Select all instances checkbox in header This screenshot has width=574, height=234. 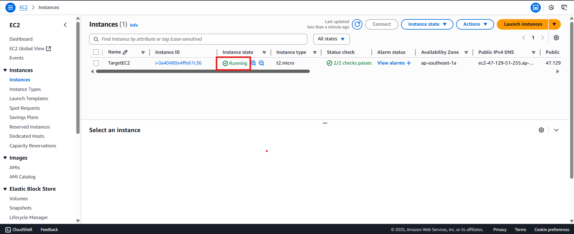pyautogui.click(x=96, y=52)
